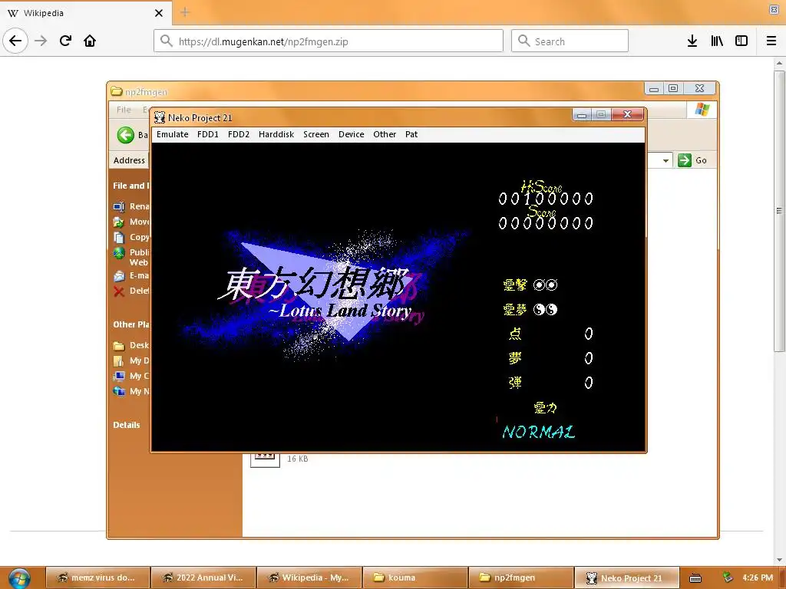Image resolution: width=786 pixels, height=589 pixels.
Task: Click the Move file task icon in sidebar
Action: tap(119, 222)
